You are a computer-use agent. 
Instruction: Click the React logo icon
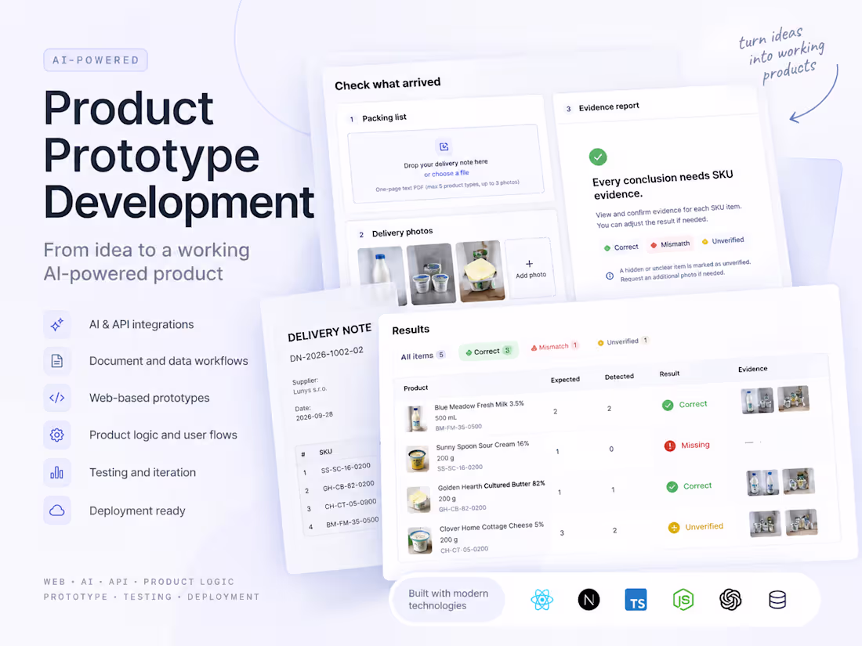point(542,600)
